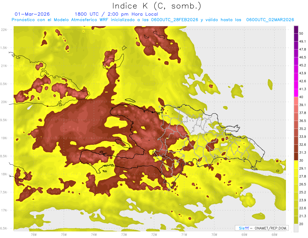Click the color scale value "35.2"
The height and width of the screenshot is (238, 308).
pyautogui.click(x=303, y=129)
